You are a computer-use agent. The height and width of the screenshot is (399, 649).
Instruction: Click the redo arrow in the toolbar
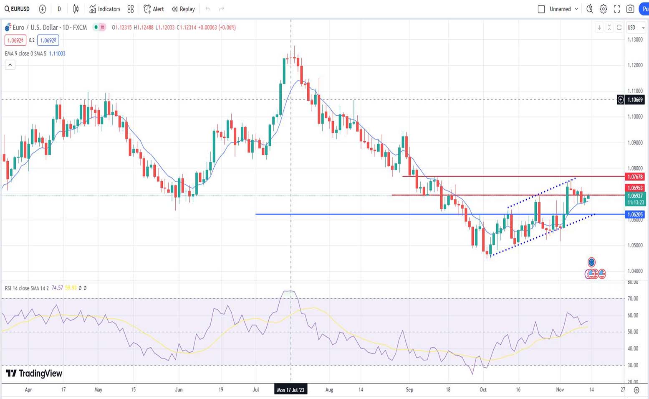[x=222, y=9]
